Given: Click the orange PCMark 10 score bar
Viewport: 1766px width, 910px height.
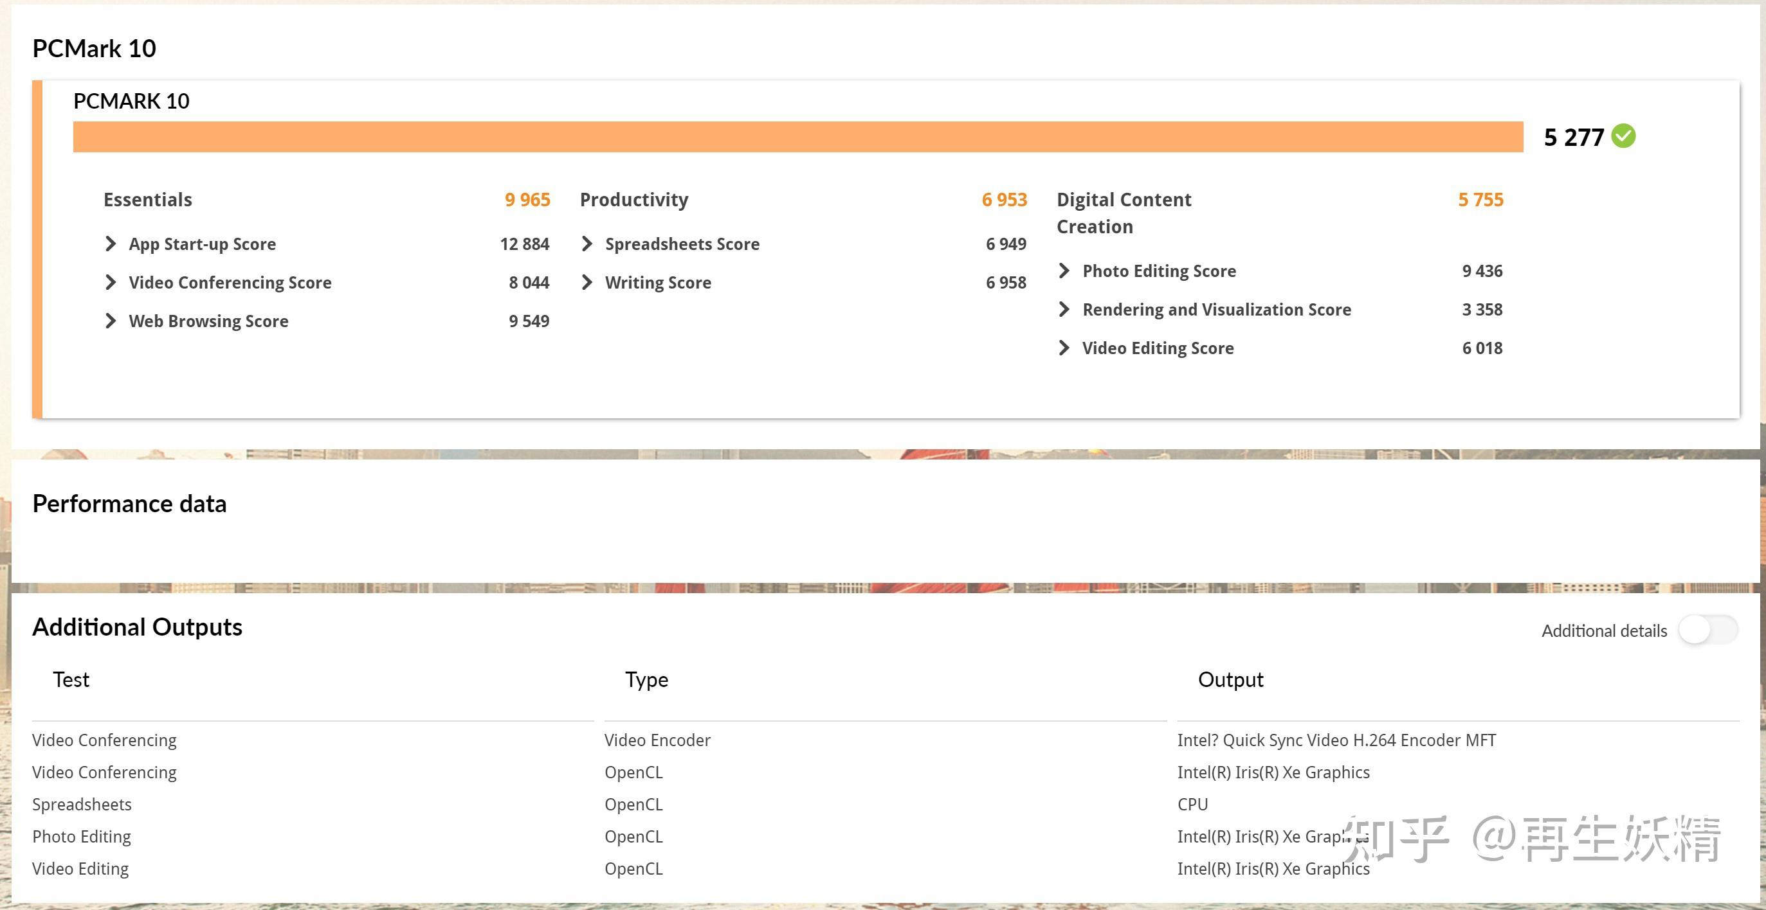Looking at the screenshot, I should (797, 137).
